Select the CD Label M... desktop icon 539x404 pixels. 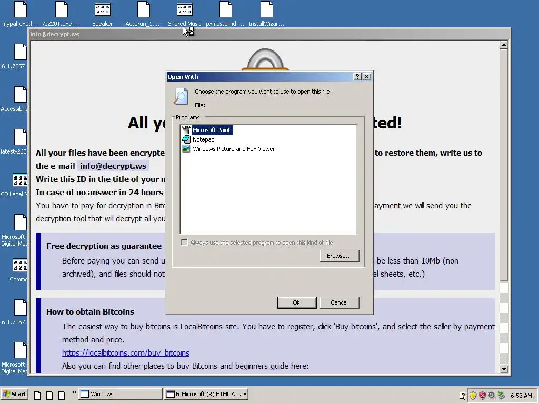[x=14, y=185]
